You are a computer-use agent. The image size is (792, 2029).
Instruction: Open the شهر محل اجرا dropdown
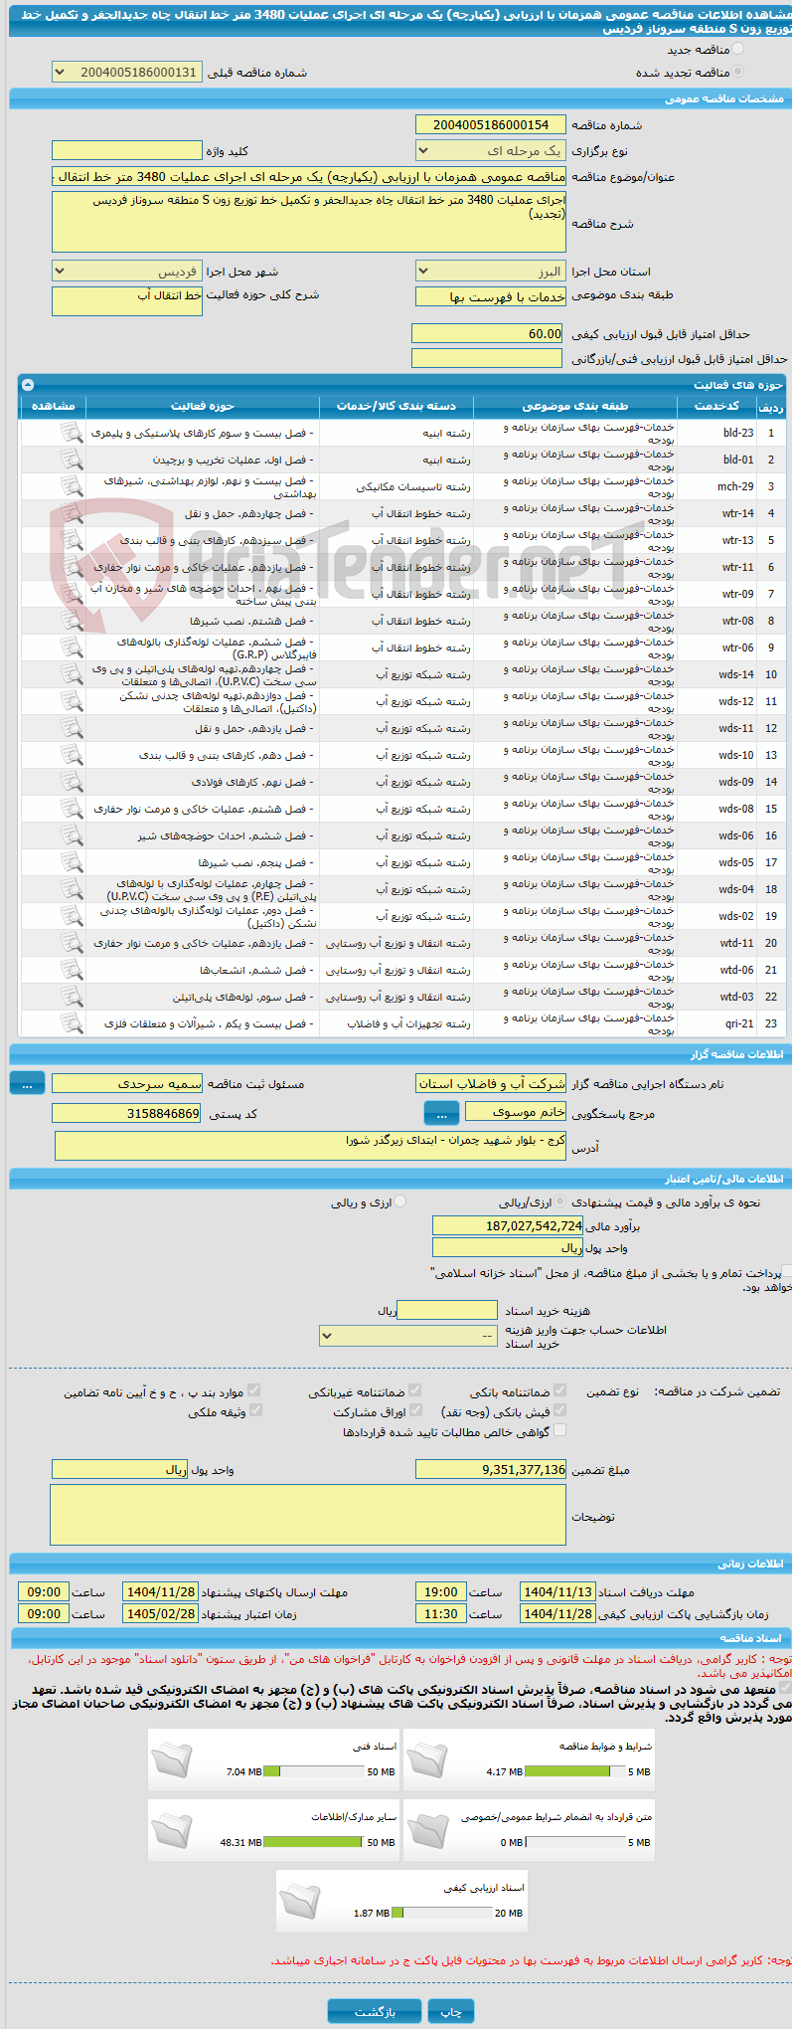(127, 271)
